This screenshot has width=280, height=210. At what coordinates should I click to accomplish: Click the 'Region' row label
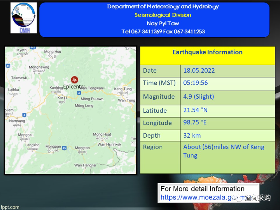click(x=153, y=147)
